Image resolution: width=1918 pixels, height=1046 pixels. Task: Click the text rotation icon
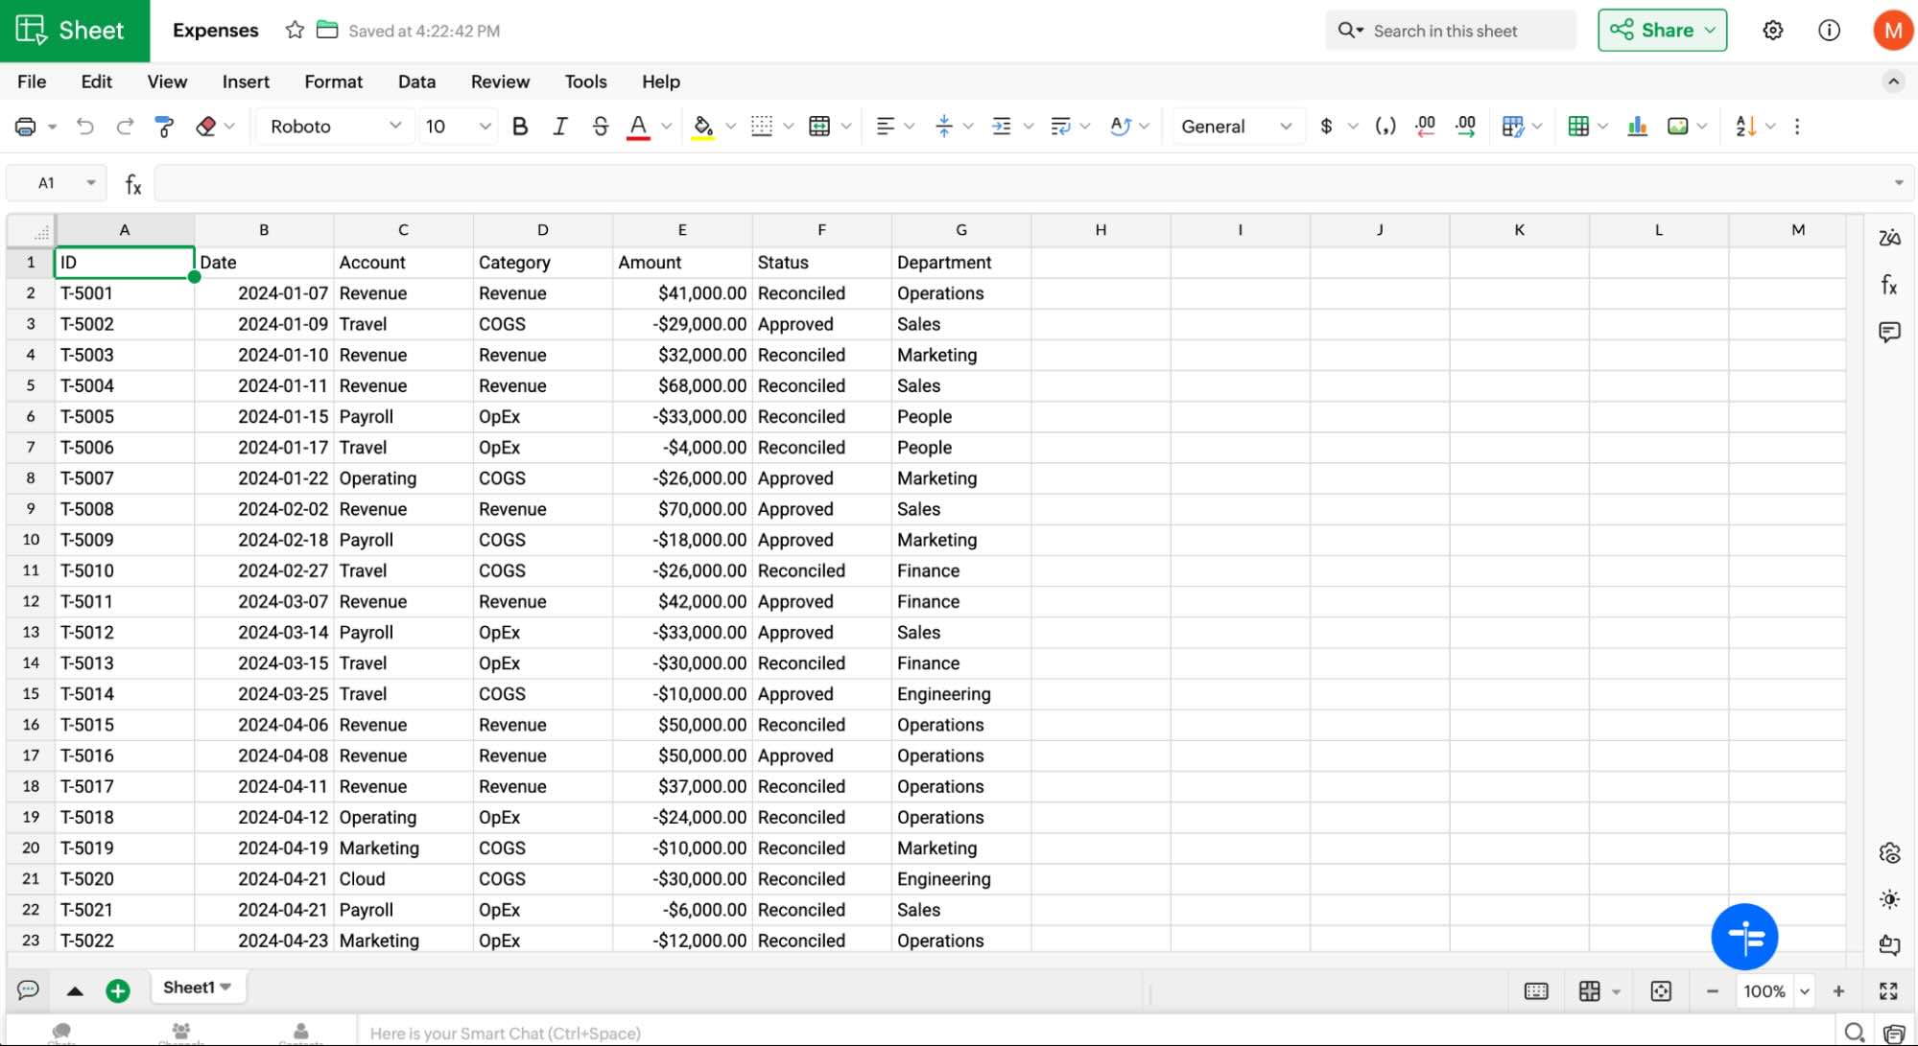click(1120, 127)
